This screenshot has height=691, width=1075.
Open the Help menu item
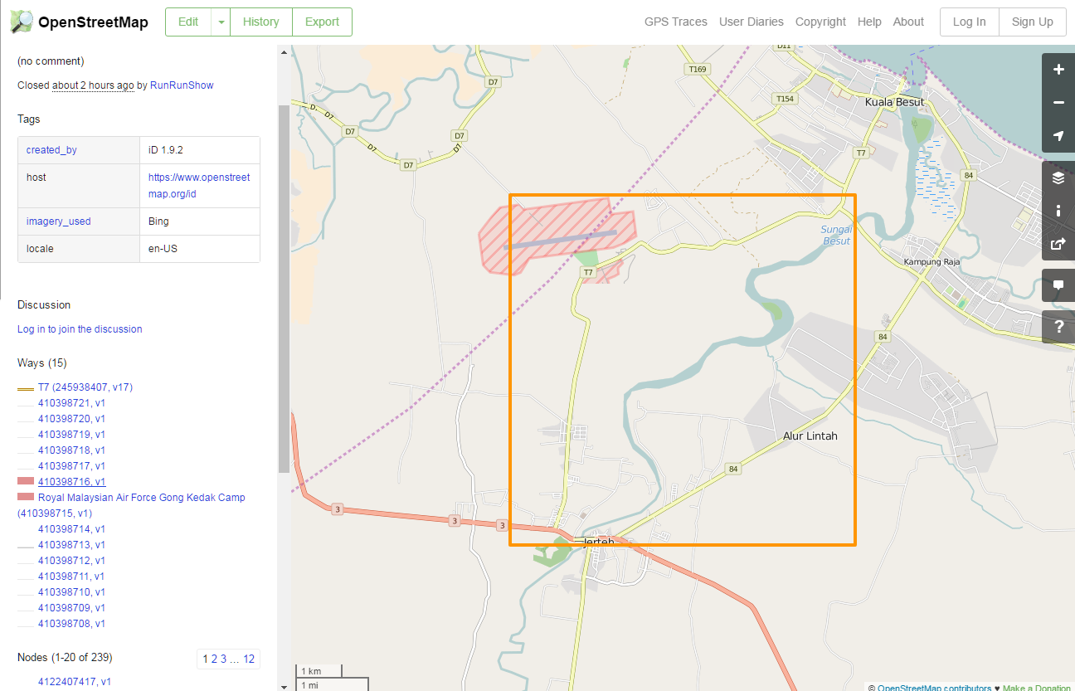869,22
